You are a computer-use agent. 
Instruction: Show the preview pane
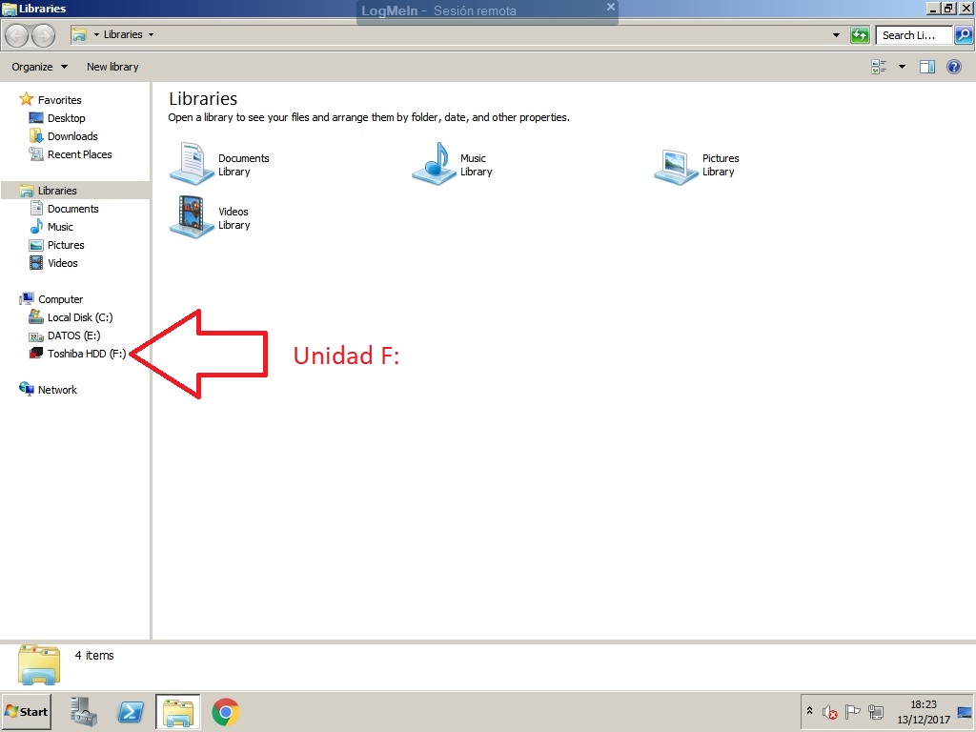pyautogui.click(x=927, y=67)
